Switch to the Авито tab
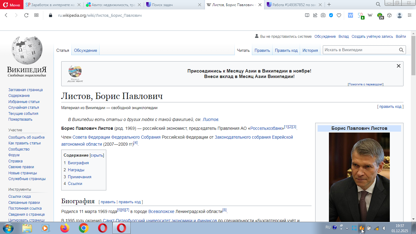 (113, 5)
